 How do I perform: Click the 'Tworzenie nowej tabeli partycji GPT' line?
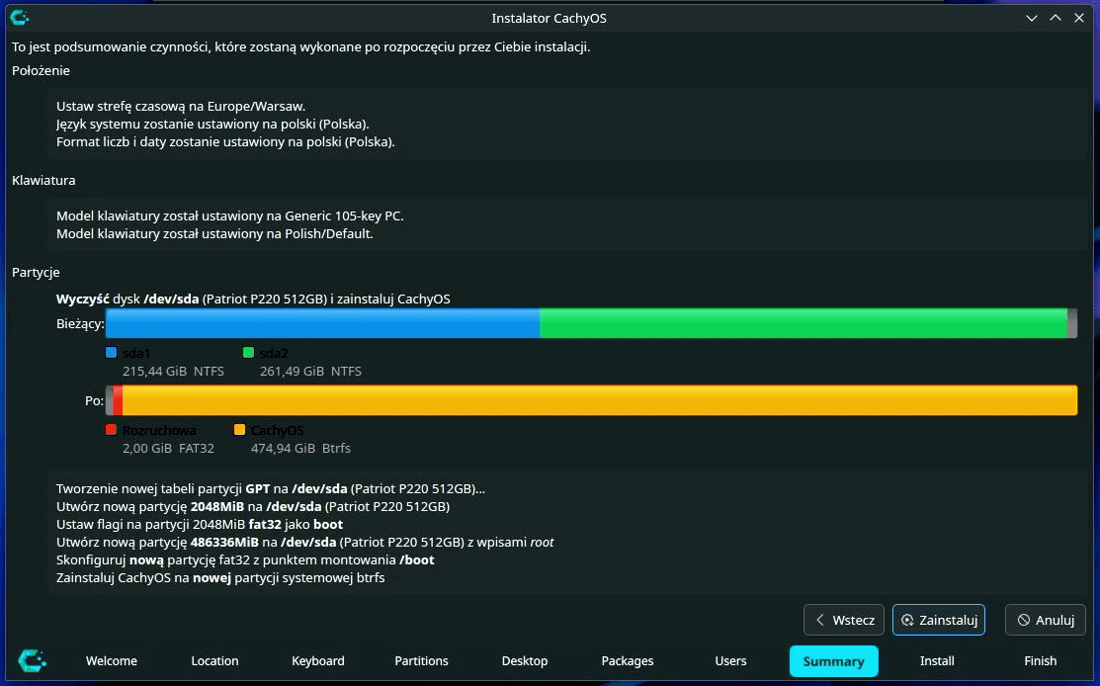click(x=271, y=489)
